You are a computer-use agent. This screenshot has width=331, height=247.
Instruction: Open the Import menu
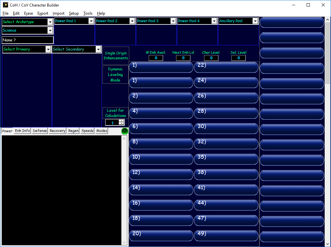[x=59, y=13]
